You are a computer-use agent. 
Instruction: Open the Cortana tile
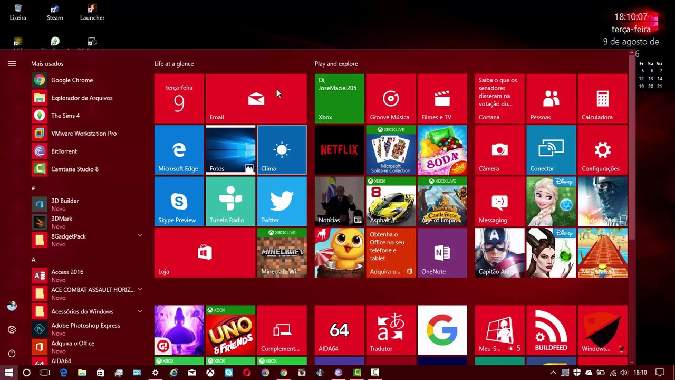[499, 99]
